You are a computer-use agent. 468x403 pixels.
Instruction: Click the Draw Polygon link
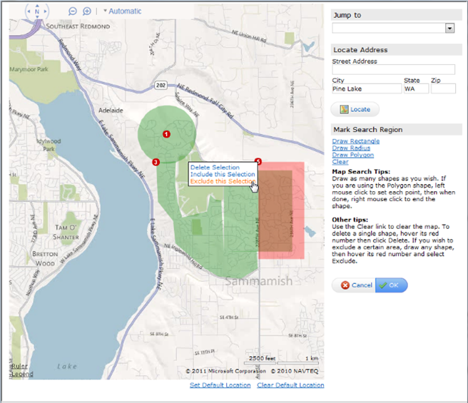click(x=353, y=155)
